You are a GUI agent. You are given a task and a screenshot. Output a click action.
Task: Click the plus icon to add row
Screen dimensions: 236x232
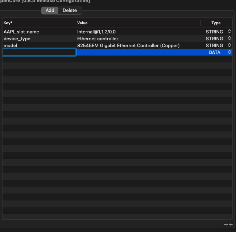point(231,225)
